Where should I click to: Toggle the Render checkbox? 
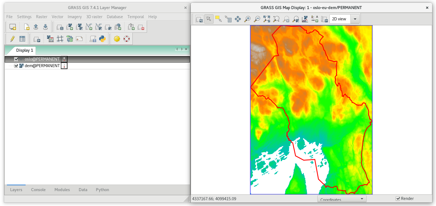click(398, 199)
